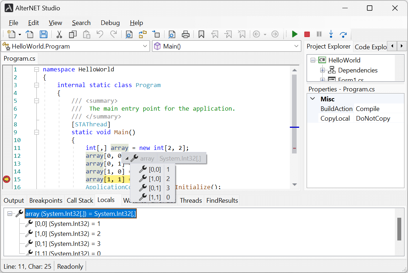Print the document using printer icon

point(186,34)
